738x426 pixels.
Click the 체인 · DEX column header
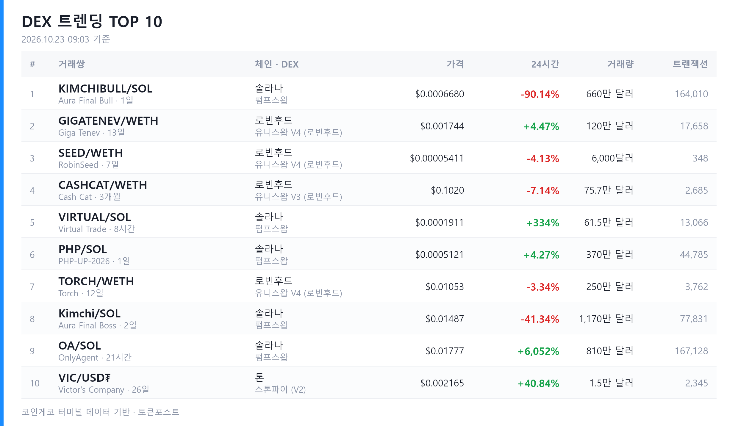click(277, 64)
